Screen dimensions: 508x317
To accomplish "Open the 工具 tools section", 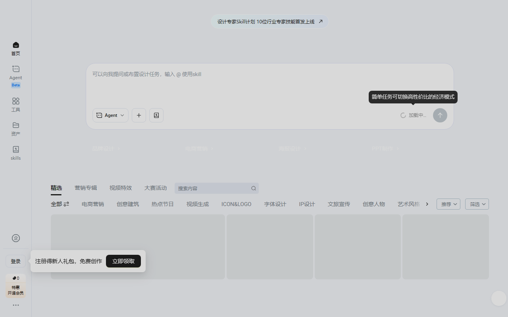I will (x=16, y=105).
